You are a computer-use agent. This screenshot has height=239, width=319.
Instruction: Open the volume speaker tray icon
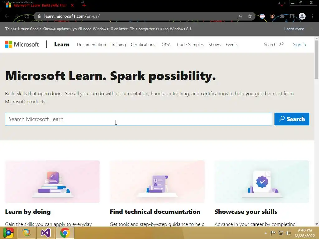coord(288,233)
